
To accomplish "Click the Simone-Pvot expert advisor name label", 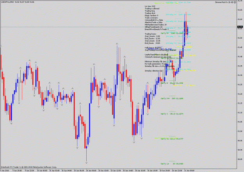I will click(x=224, y=2).
